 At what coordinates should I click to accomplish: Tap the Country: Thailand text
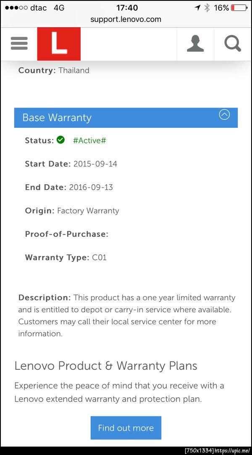point(54,70)
